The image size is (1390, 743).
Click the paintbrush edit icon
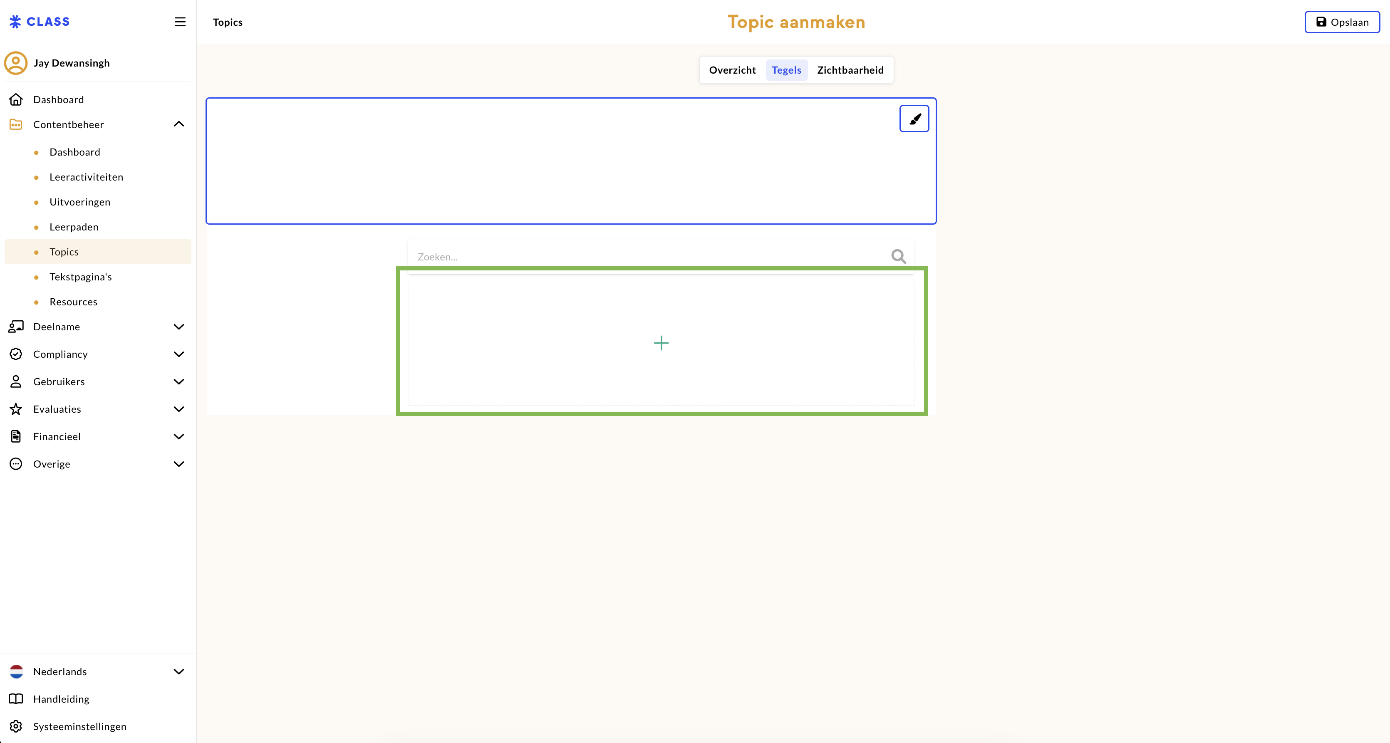tap(914, 119)
